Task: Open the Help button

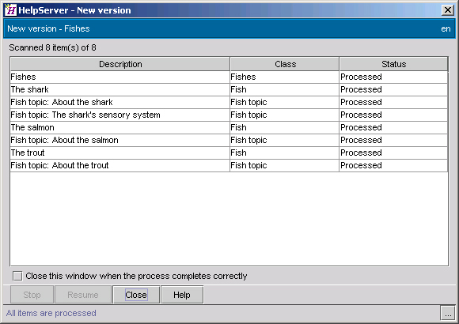Action: pos(182,295)
